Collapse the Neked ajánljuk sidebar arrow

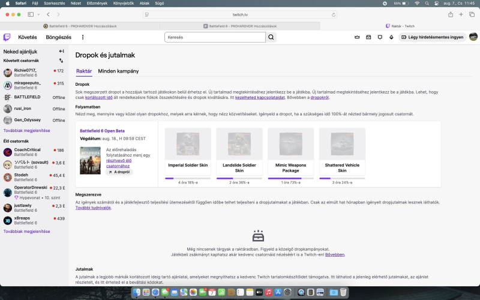(62, 51)
